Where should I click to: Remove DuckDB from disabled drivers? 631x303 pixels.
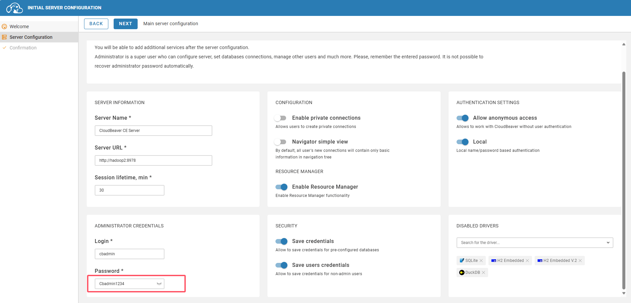click(x=483, y=273)
